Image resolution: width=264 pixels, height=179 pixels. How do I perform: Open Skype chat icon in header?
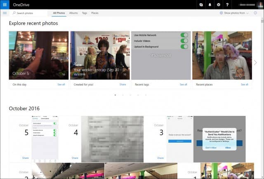(x=201, y=5)
